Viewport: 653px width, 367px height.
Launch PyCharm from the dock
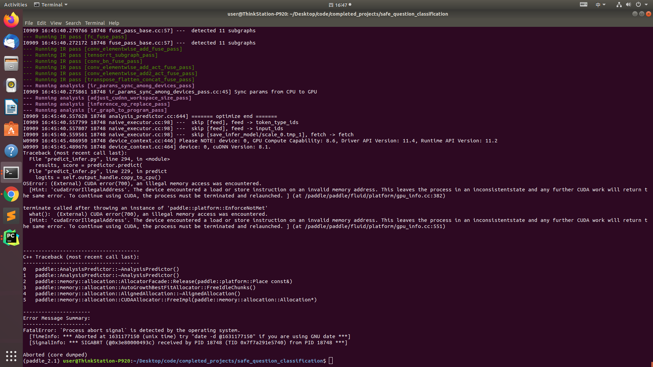pyautogui.click(x=11, y=238)
